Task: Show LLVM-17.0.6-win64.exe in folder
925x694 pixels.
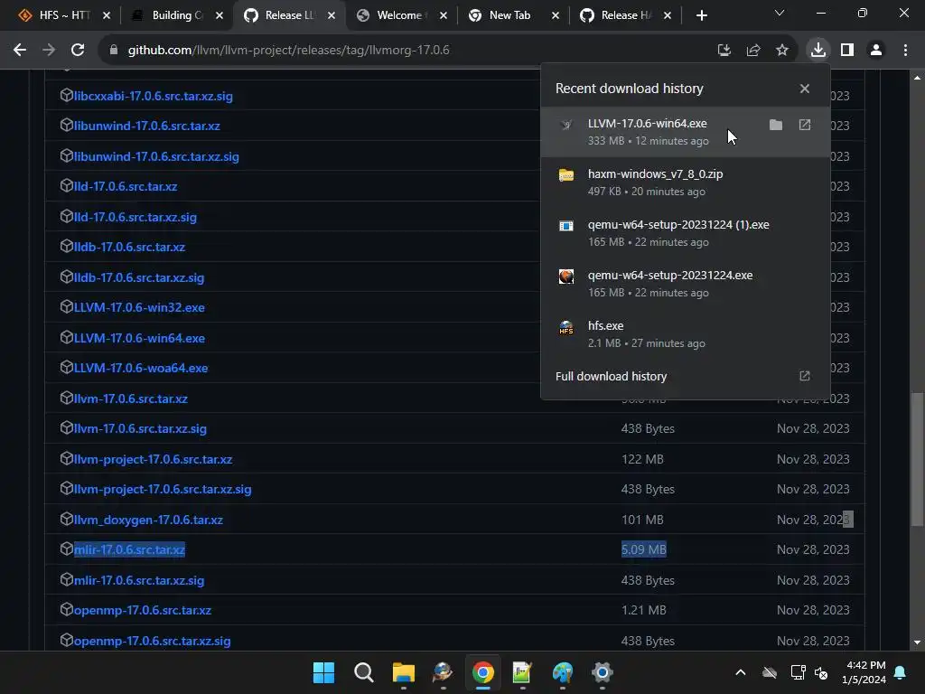Action: (x=776, y=125)
